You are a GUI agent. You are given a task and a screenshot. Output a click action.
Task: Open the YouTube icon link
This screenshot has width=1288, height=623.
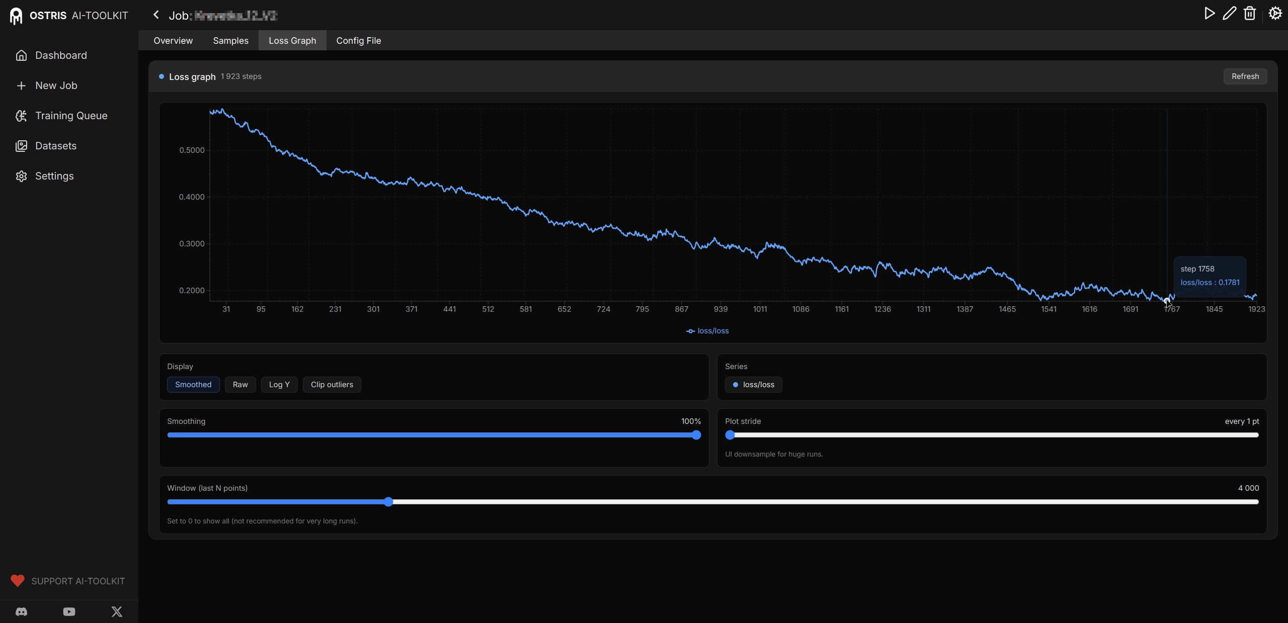tap(69, 611)
